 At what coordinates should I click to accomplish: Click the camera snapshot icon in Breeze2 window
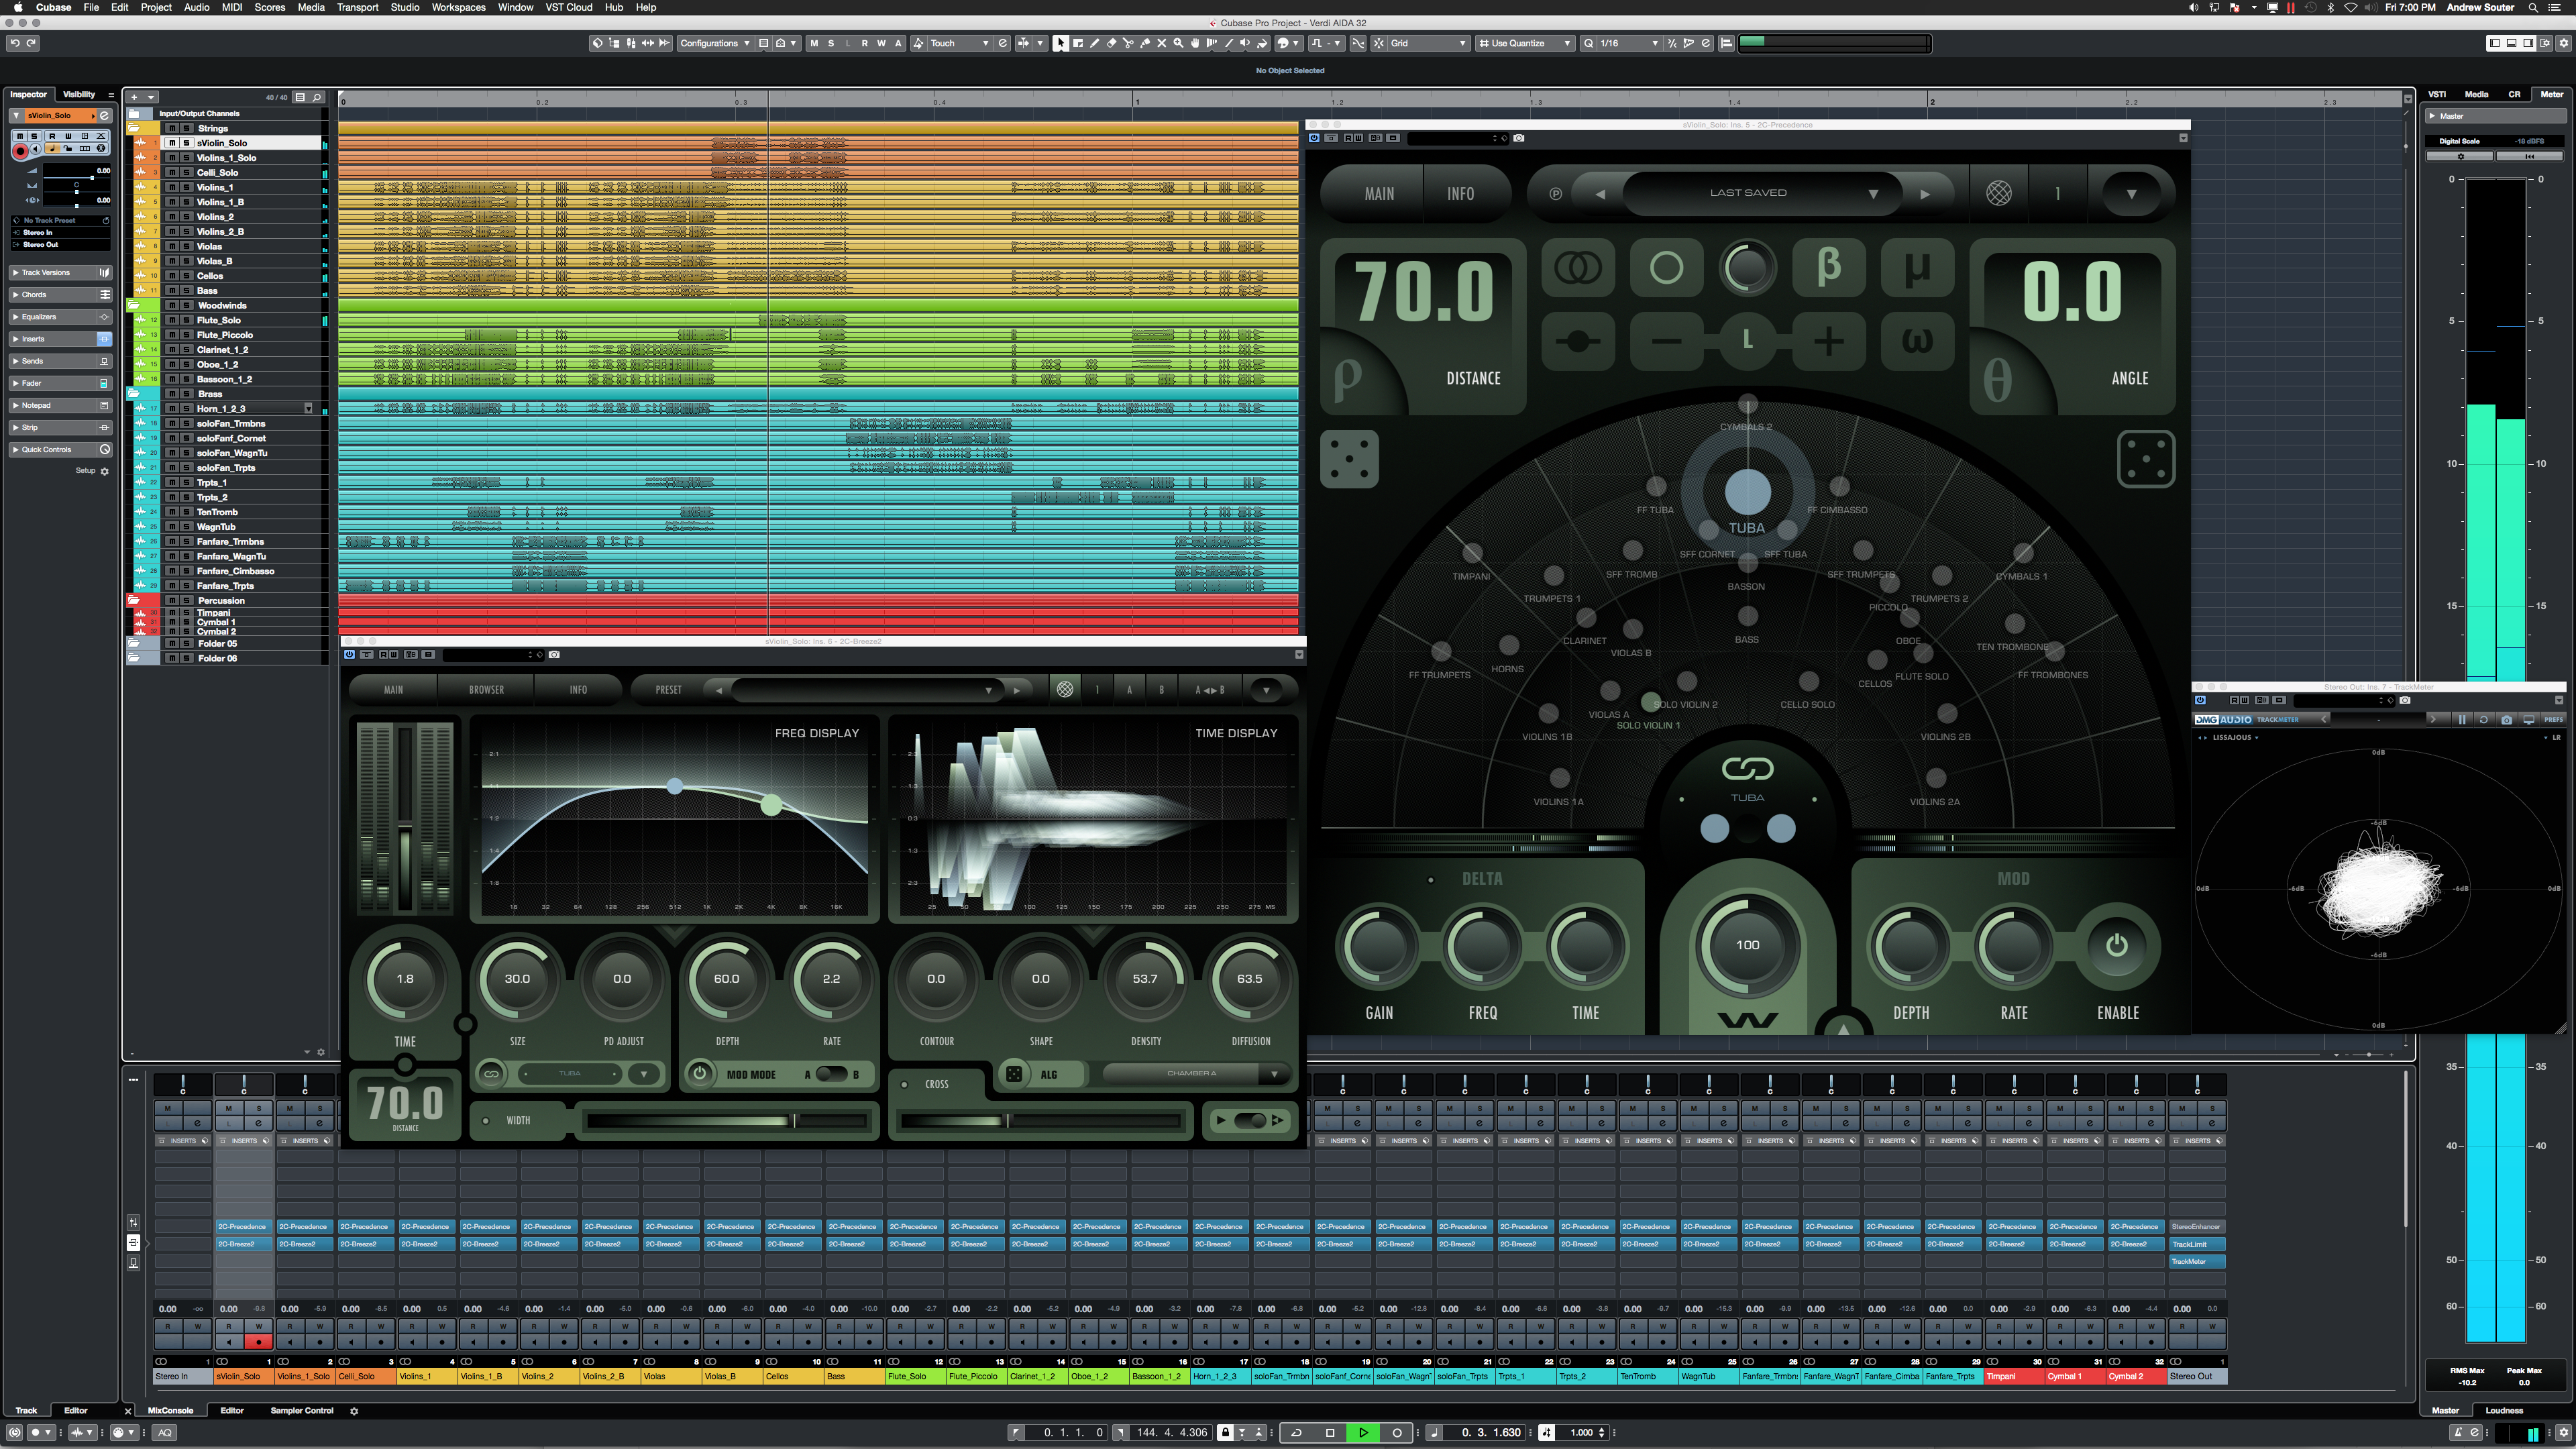555,655
